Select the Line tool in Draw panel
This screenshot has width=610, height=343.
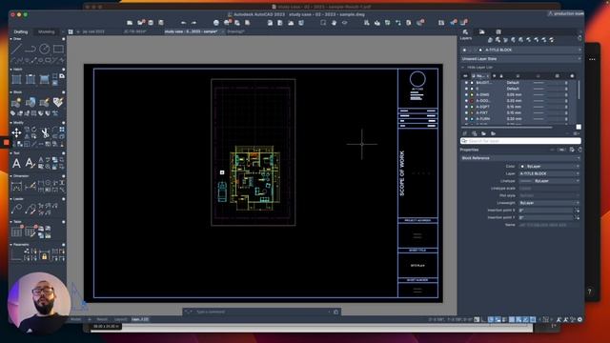16,49
